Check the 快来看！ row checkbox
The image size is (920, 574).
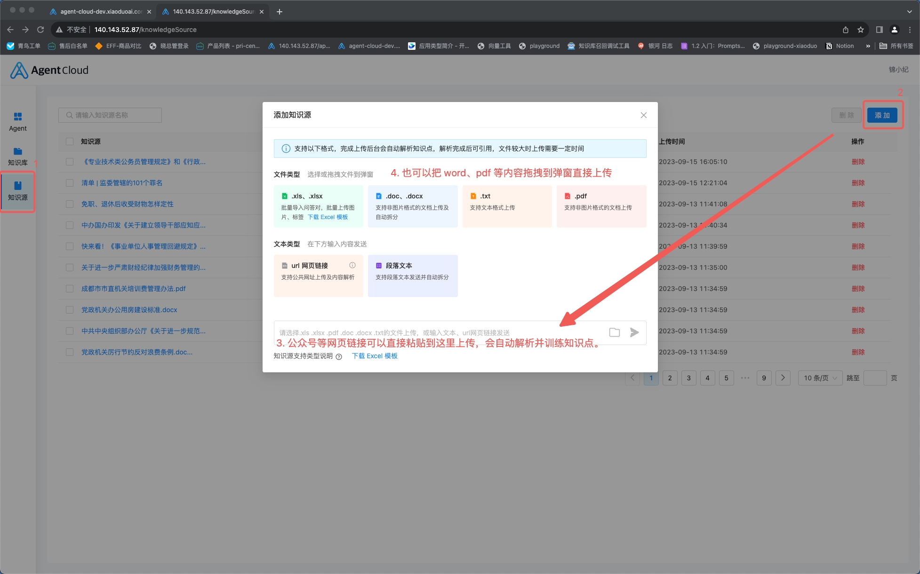point(70,246)
